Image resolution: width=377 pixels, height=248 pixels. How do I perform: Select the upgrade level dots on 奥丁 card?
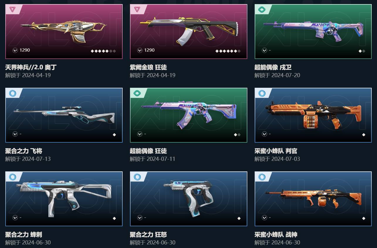(x=103, y=51)
